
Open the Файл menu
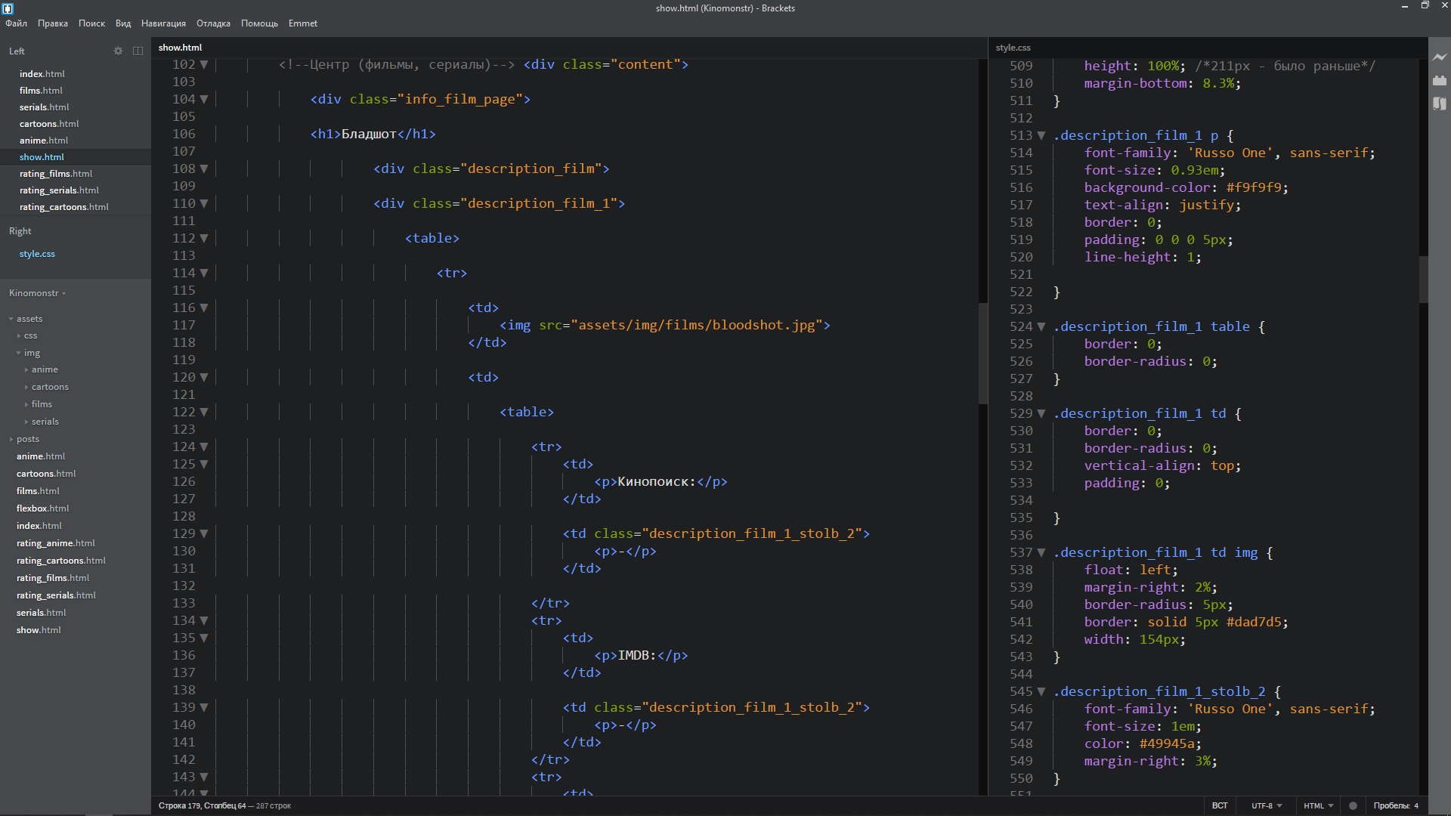[x=17, y=23]
